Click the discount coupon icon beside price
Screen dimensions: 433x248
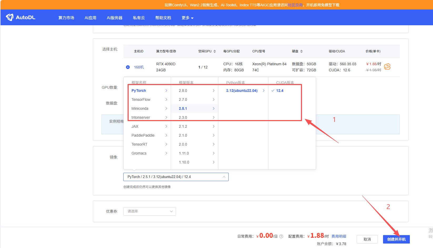(x=387, y=67)
